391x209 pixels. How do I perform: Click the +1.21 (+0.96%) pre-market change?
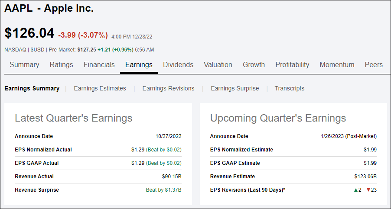point(115,50)
